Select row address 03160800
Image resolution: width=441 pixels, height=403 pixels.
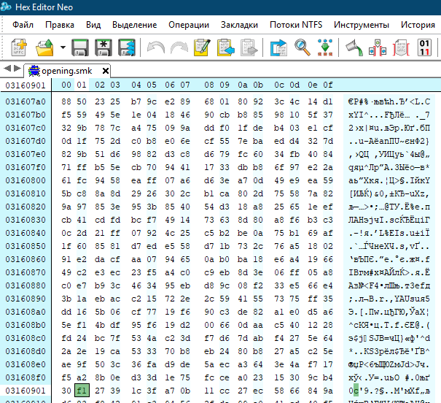(26, 180)
